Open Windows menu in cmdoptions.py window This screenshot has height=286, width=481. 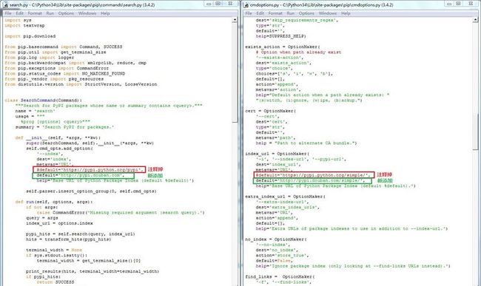coord(328,13)
